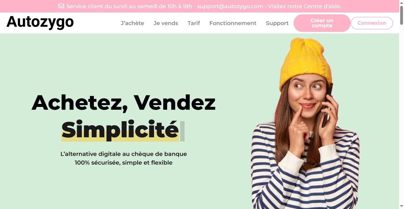Click the scrollbar down arrow
The height and width of the screenshot is (209, 404).
coord(401,206)
